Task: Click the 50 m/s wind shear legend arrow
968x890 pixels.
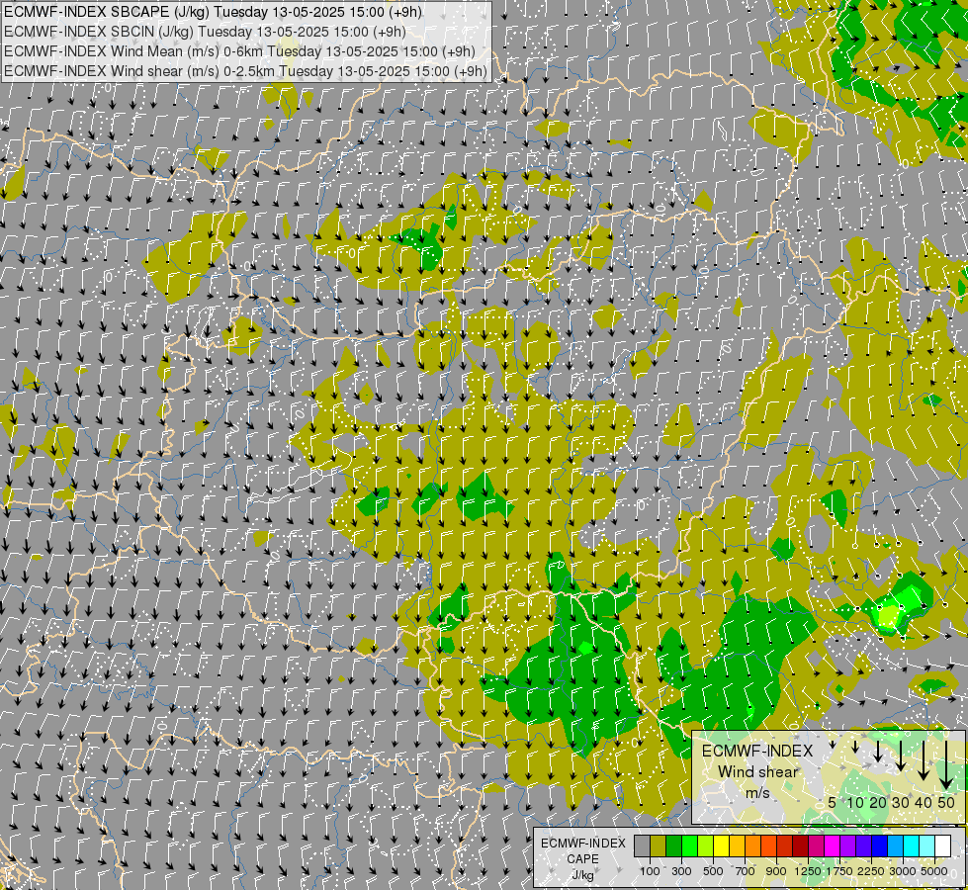Action: click(946, 764)
